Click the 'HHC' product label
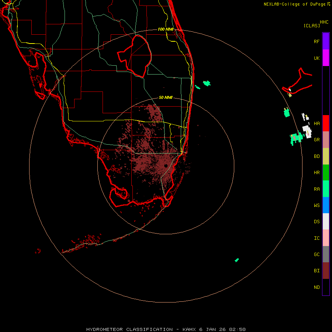This screenshot has width=332, height=332. coord(324,22)
